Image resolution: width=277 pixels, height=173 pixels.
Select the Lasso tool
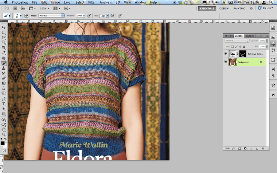click(4, 38)
